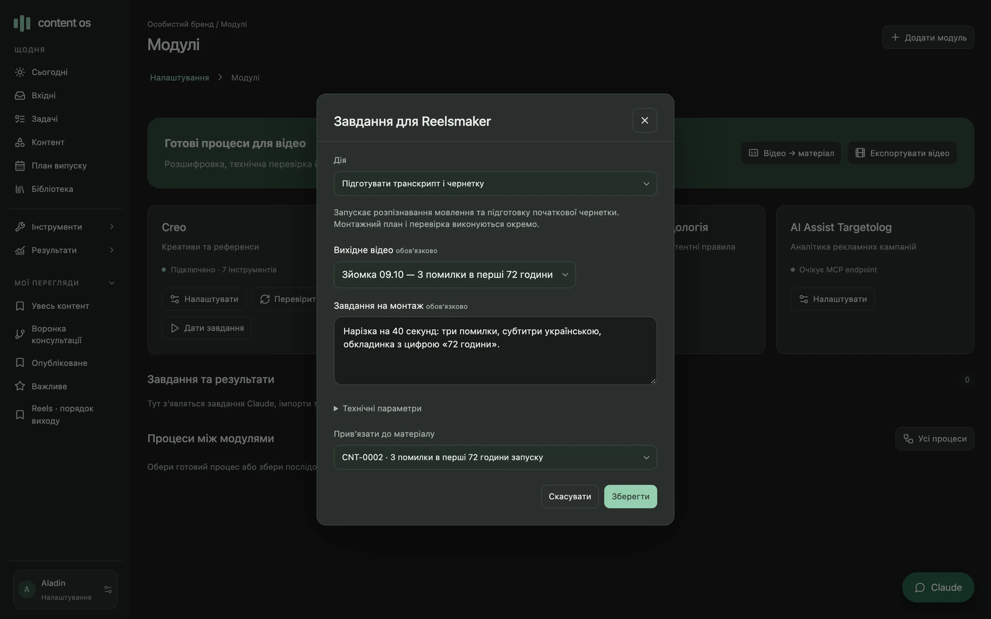Viewport: 991px width, 619px height.
Task: Click Перевірити button in Creo card
Action: pos(285,299)
